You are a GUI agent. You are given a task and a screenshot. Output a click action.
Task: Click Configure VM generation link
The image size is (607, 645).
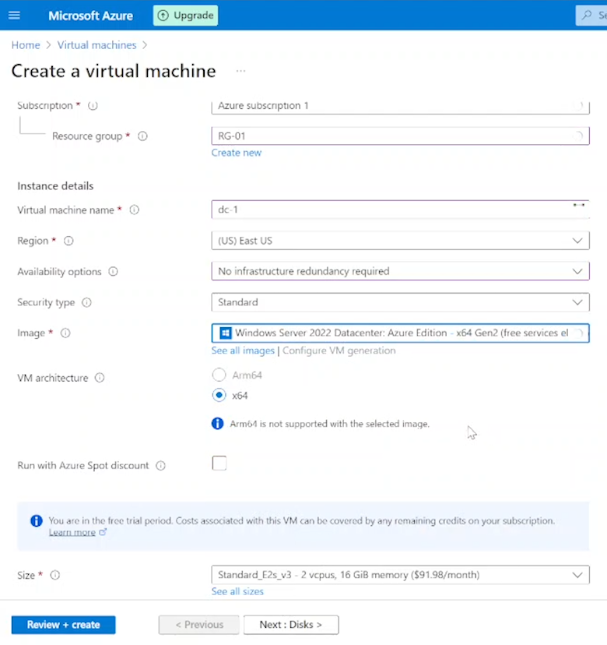pos(339,351)
